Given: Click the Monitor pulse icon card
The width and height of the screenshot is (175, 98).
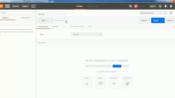Looking at the screenshot, I should [x=114, y=82].
